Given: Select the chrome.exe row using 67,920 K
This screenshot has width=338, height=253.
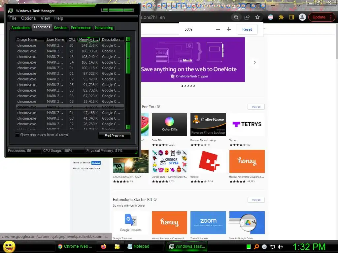Looking at the screenshot, I should coord(70,96).
